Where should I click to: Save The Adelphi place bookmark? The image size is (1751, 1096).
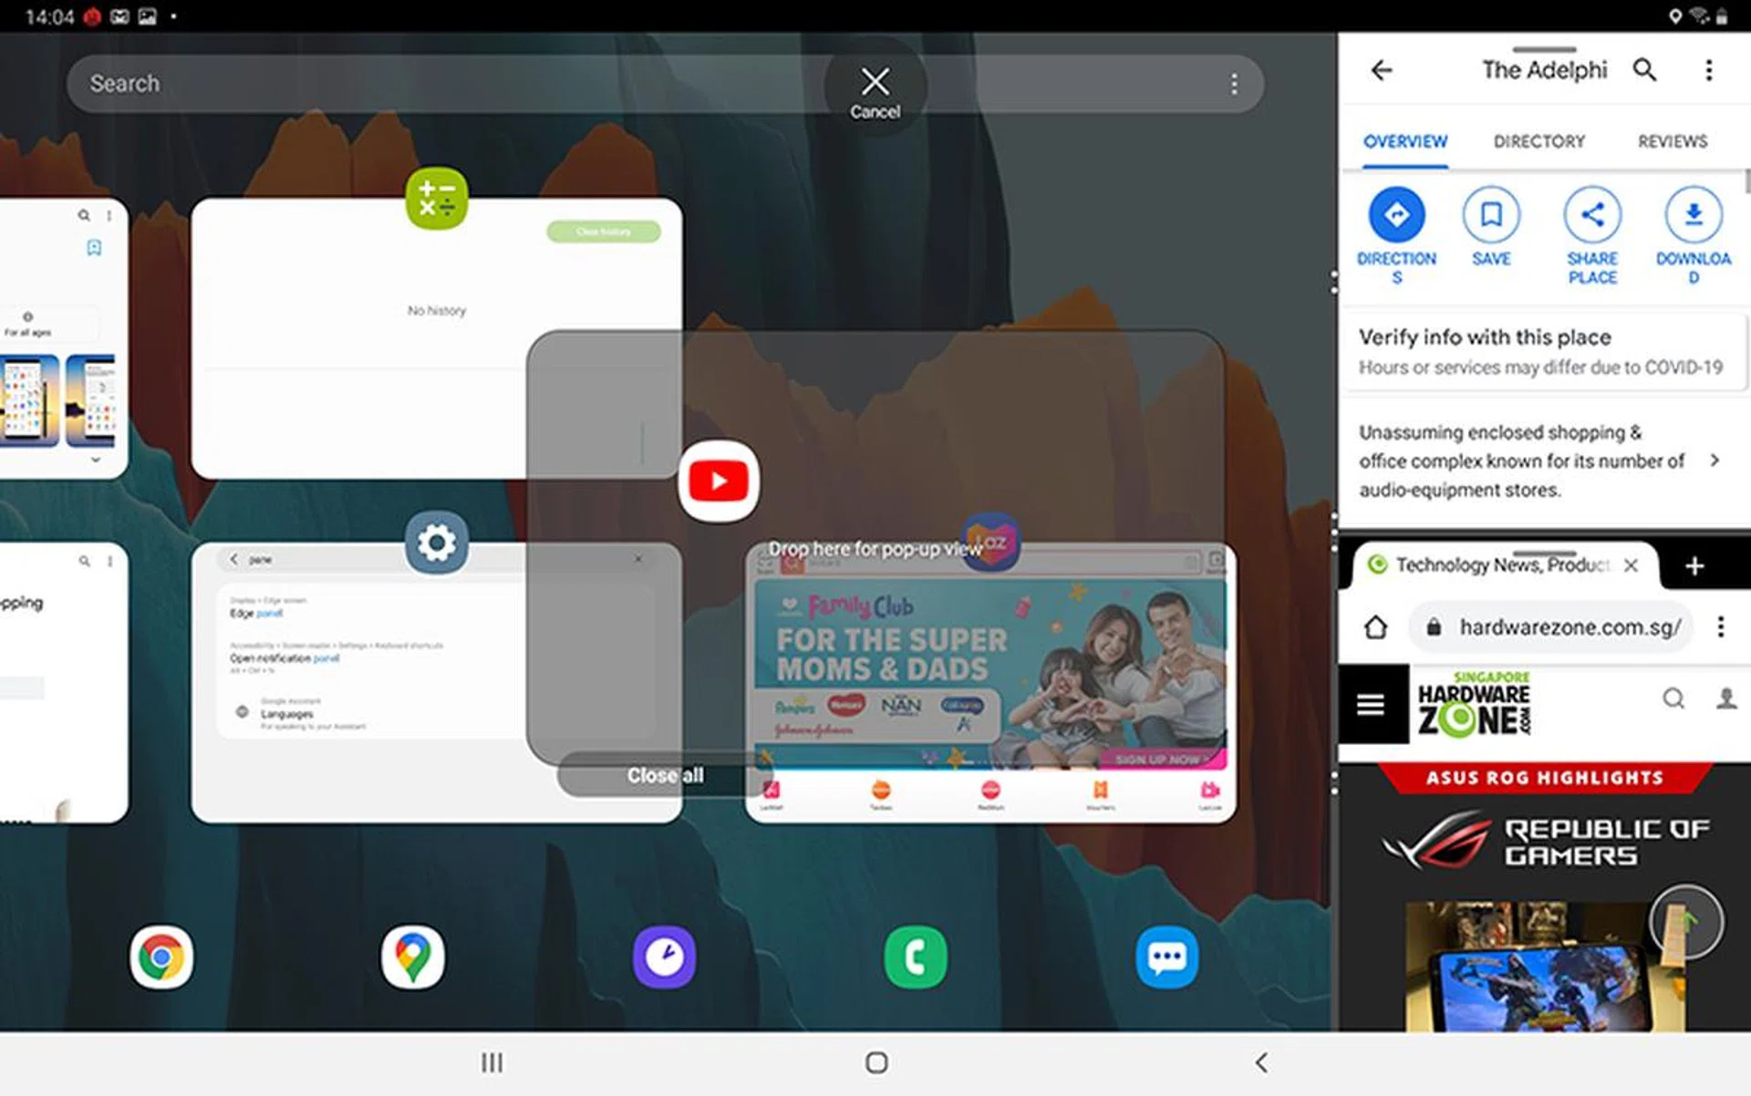coord(1491,215)
